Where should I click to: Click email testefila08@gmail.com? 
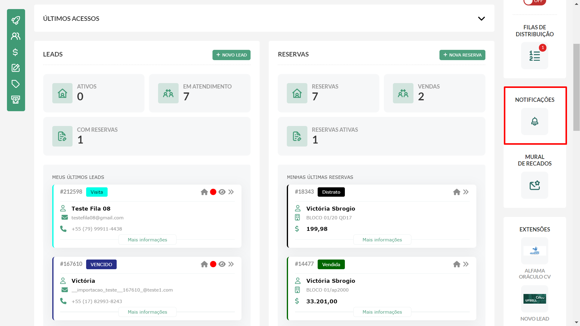point(97,218)
